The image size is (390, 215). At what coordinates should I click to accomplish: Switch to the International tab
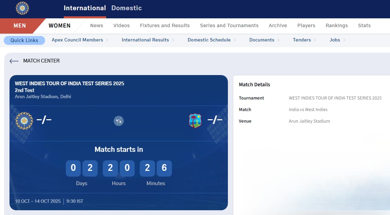(x=84, y=8)
